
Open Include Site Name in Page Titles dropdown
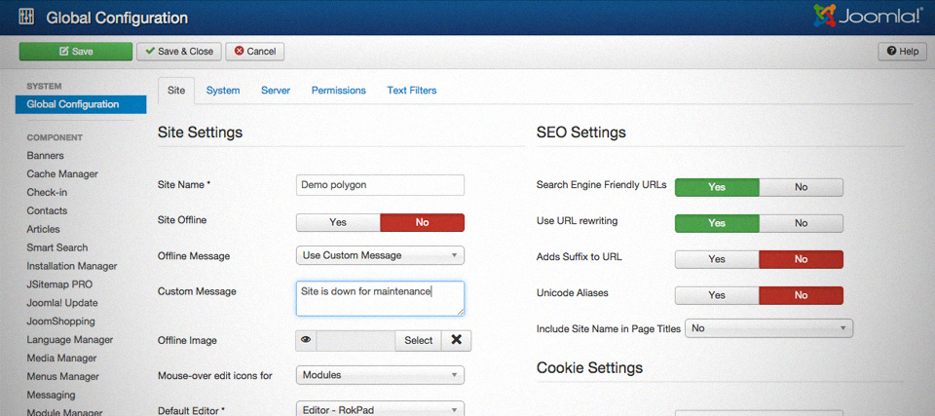(x=769, y=328)
